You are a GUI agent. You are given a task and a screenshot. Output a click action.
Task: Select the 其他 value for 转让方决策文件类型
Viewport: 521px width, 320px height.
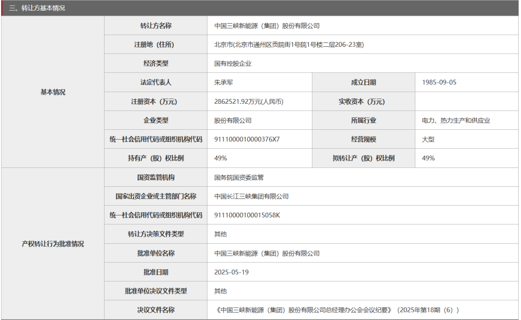[x=220, y=234]
